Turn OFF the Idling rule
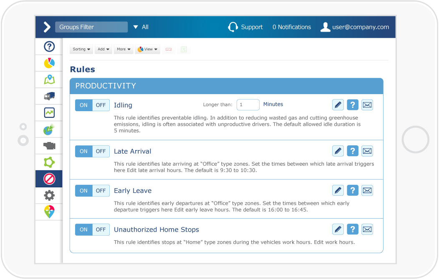Viewport: 439px width, 279px height. (101, 105)
